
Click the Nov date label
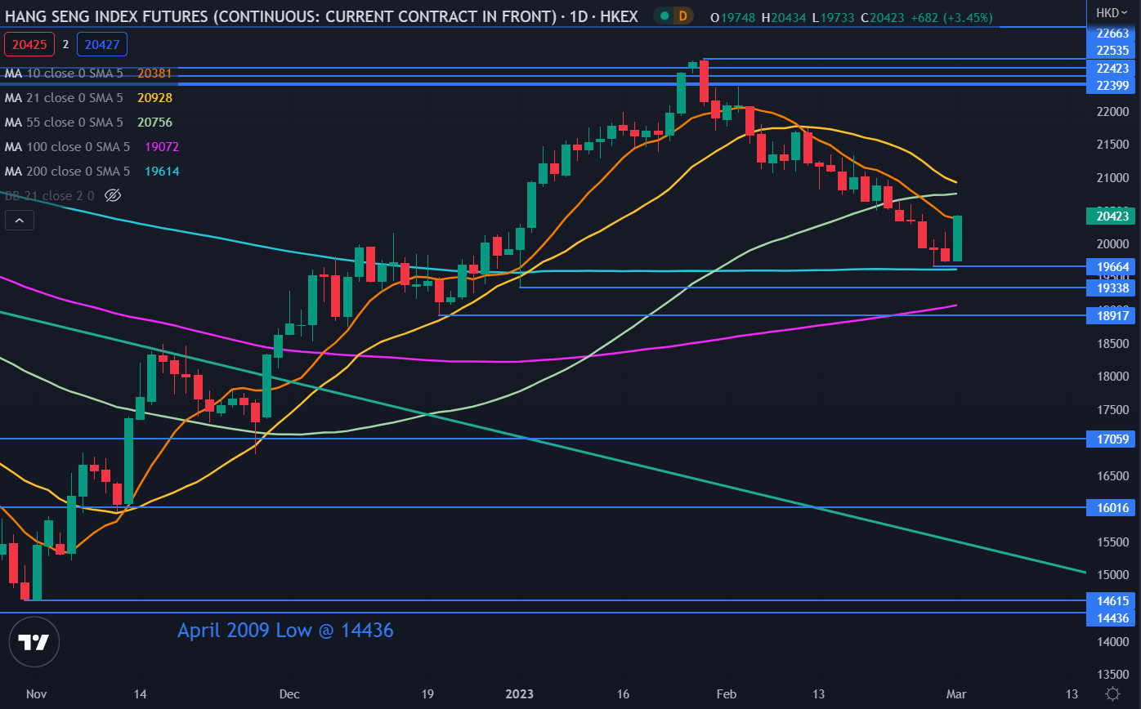point(36,694)
